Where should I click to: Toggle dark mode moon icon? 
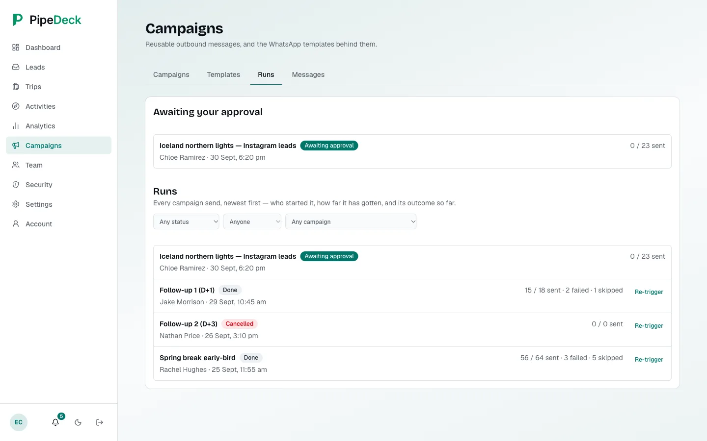(78, 422)
